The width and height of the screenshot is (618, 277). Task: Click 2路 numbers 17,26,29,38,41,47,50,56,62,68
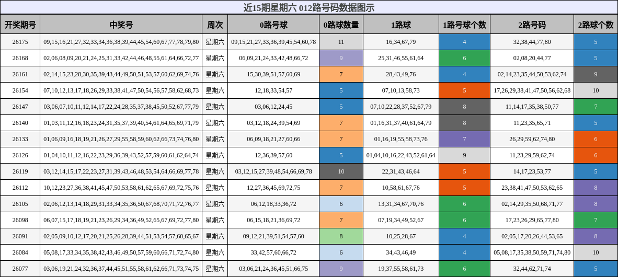pyautogui.click(x=532, y=90)
